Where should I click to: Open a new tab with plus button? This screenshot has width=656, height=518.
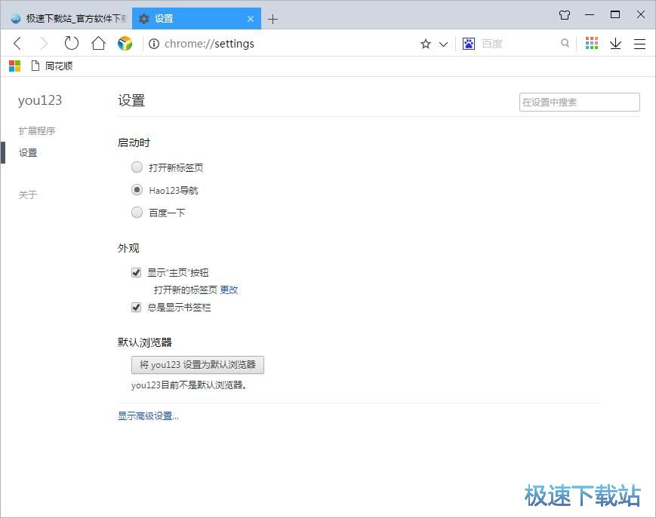point(273,19)
